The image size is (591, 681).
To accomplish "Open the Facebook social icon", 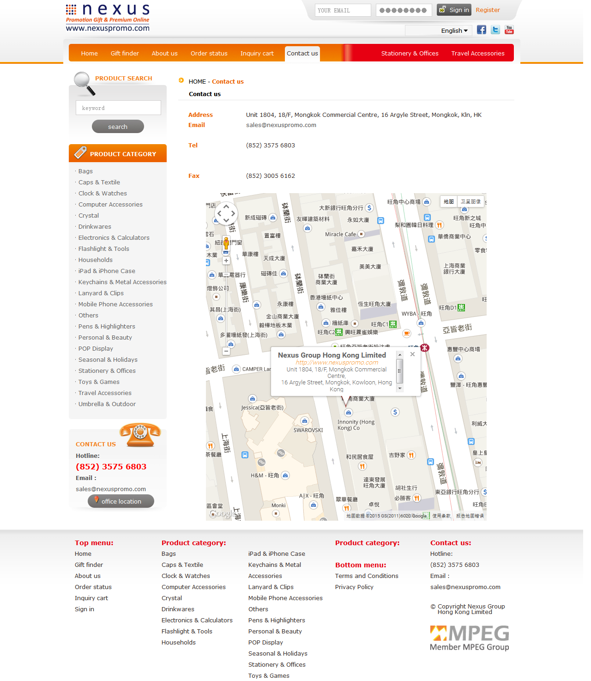I will (x=481, y=30).
